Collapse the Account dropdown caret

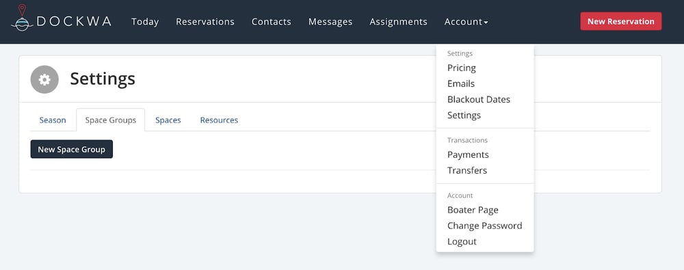point(486,22)
